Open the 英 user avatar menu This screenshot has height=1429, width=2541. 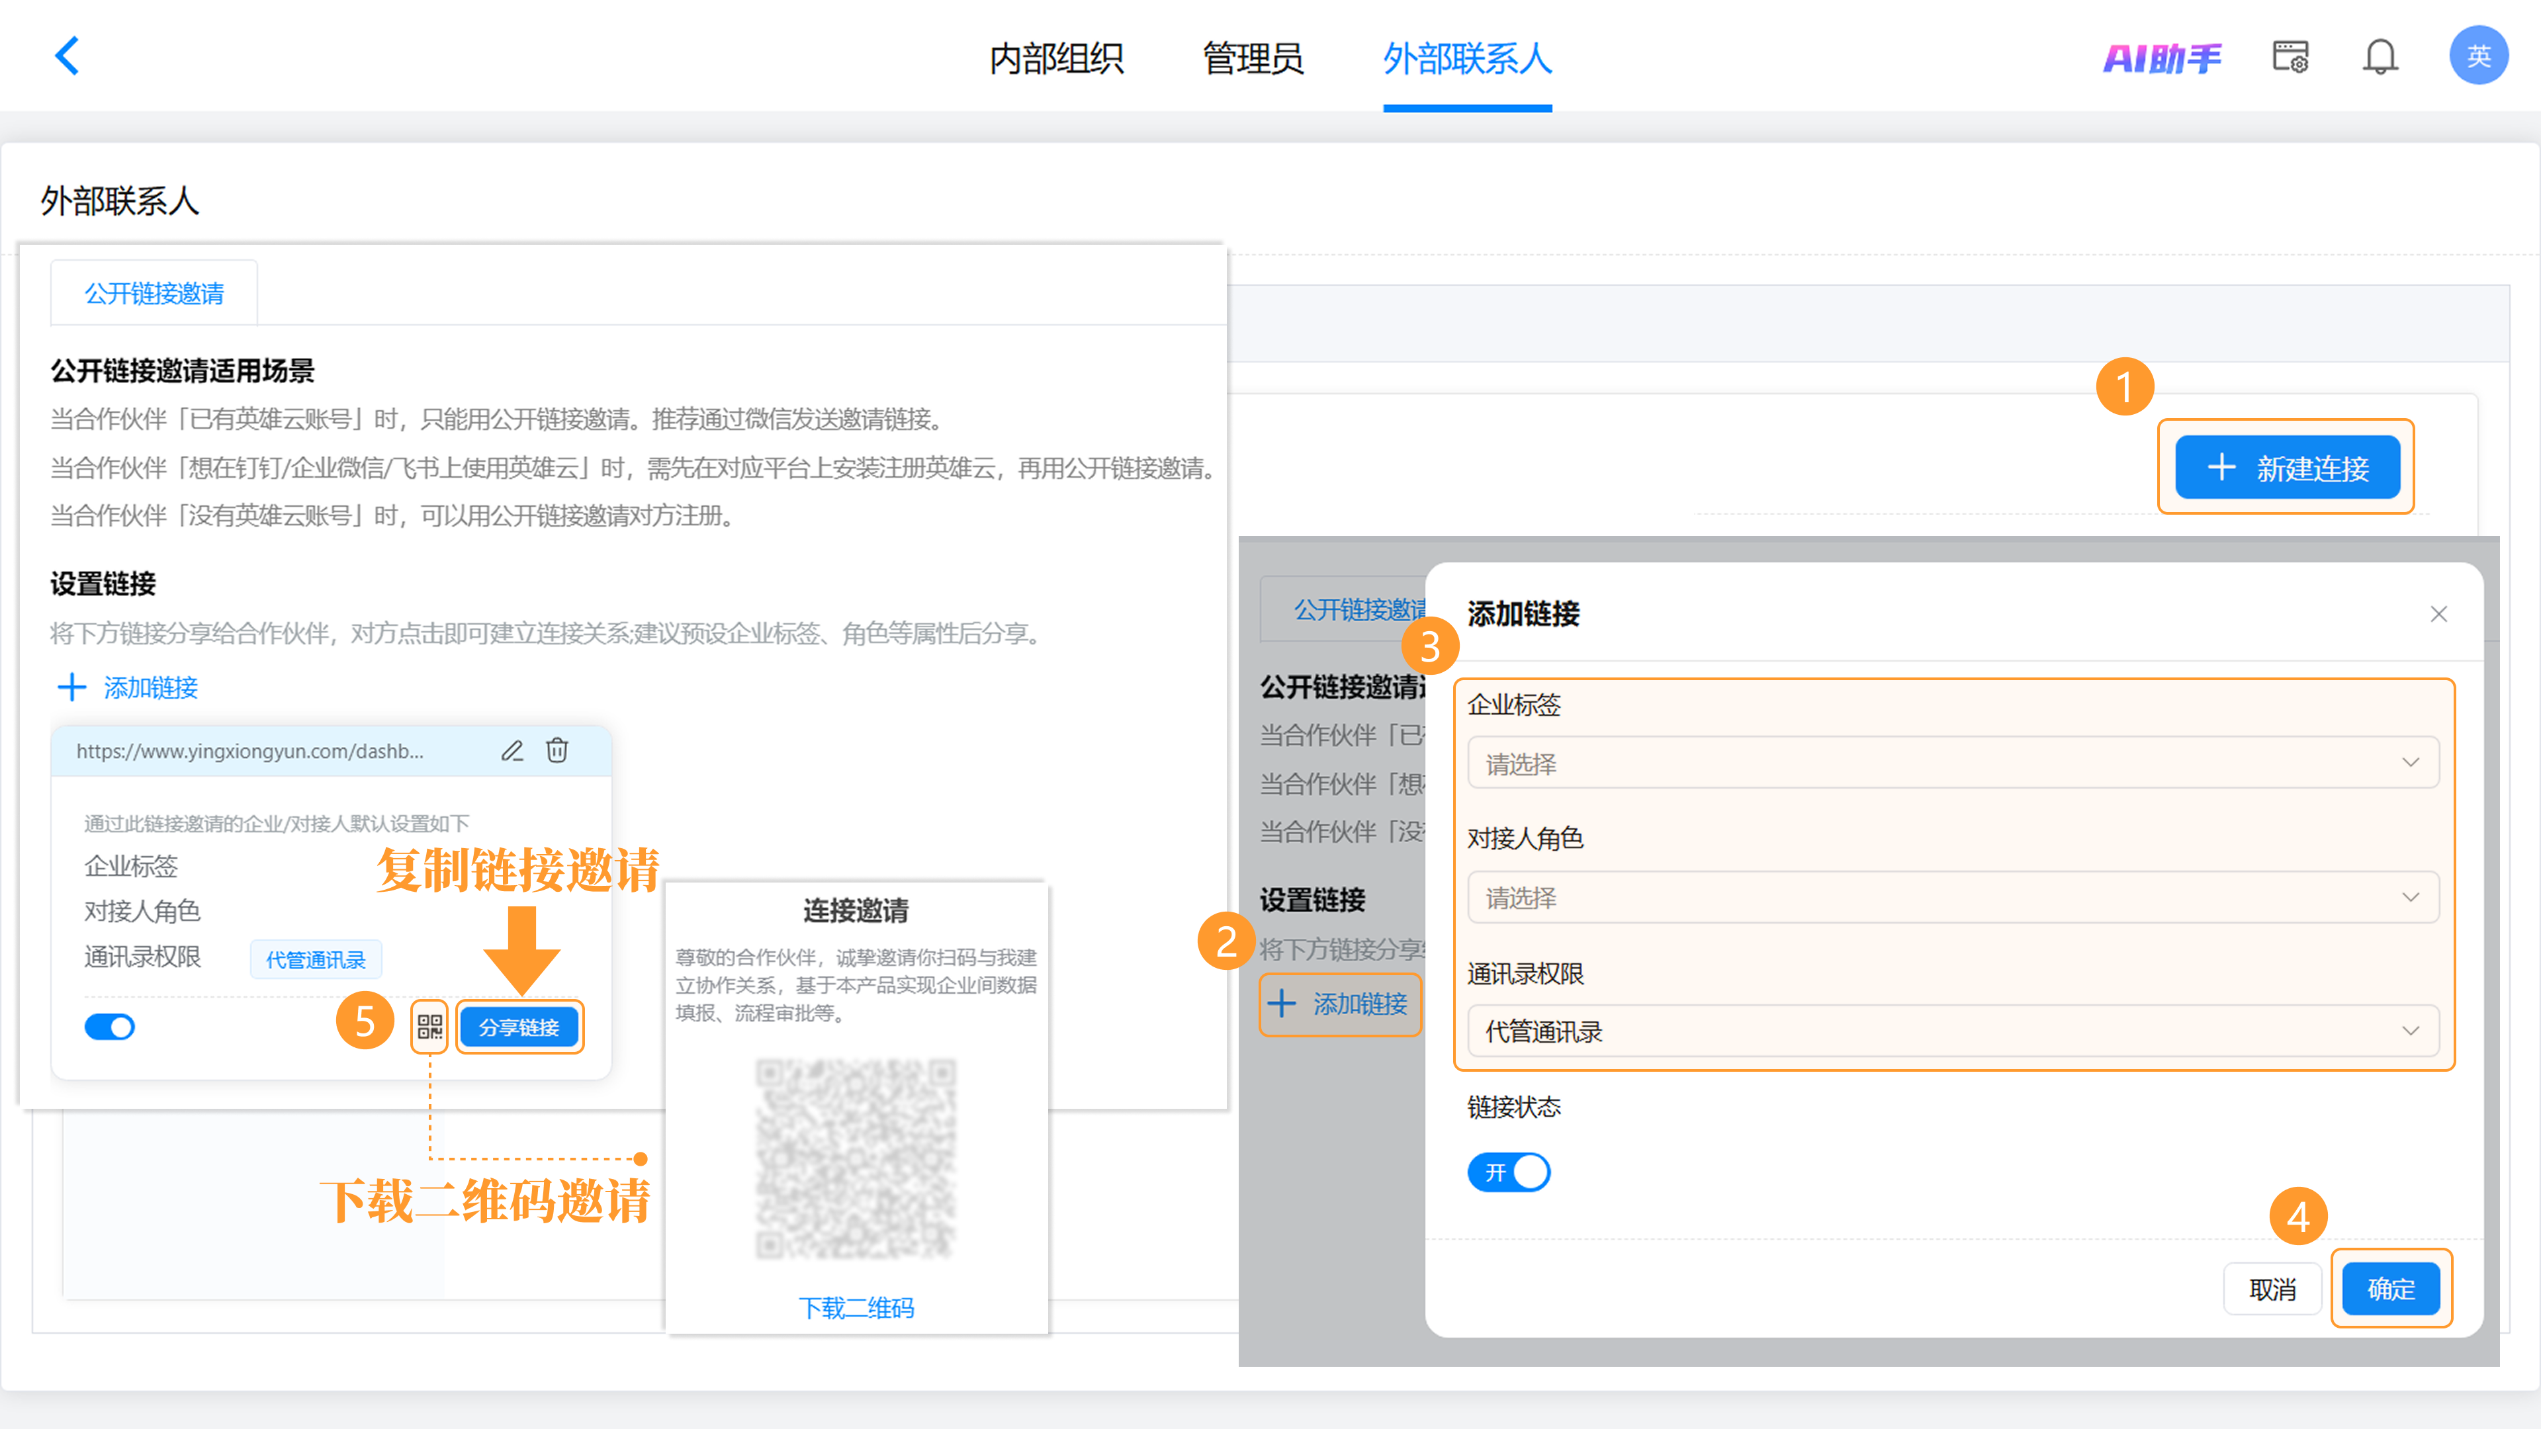pyautogui.click(x=2478, y=56)
